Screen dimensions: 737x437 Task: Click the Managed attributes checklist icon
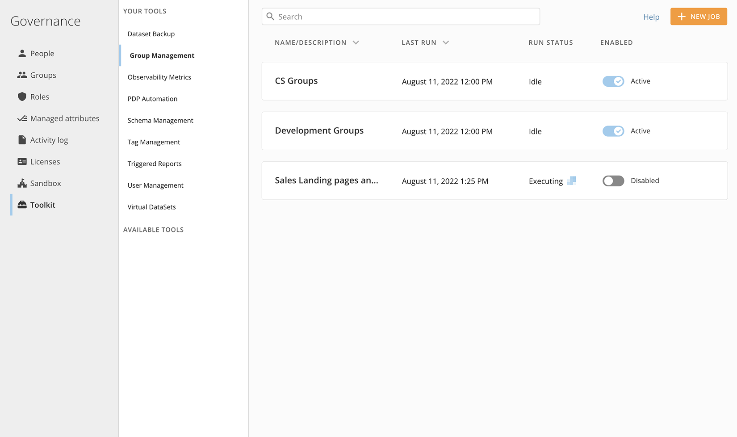tap(22, 118)
